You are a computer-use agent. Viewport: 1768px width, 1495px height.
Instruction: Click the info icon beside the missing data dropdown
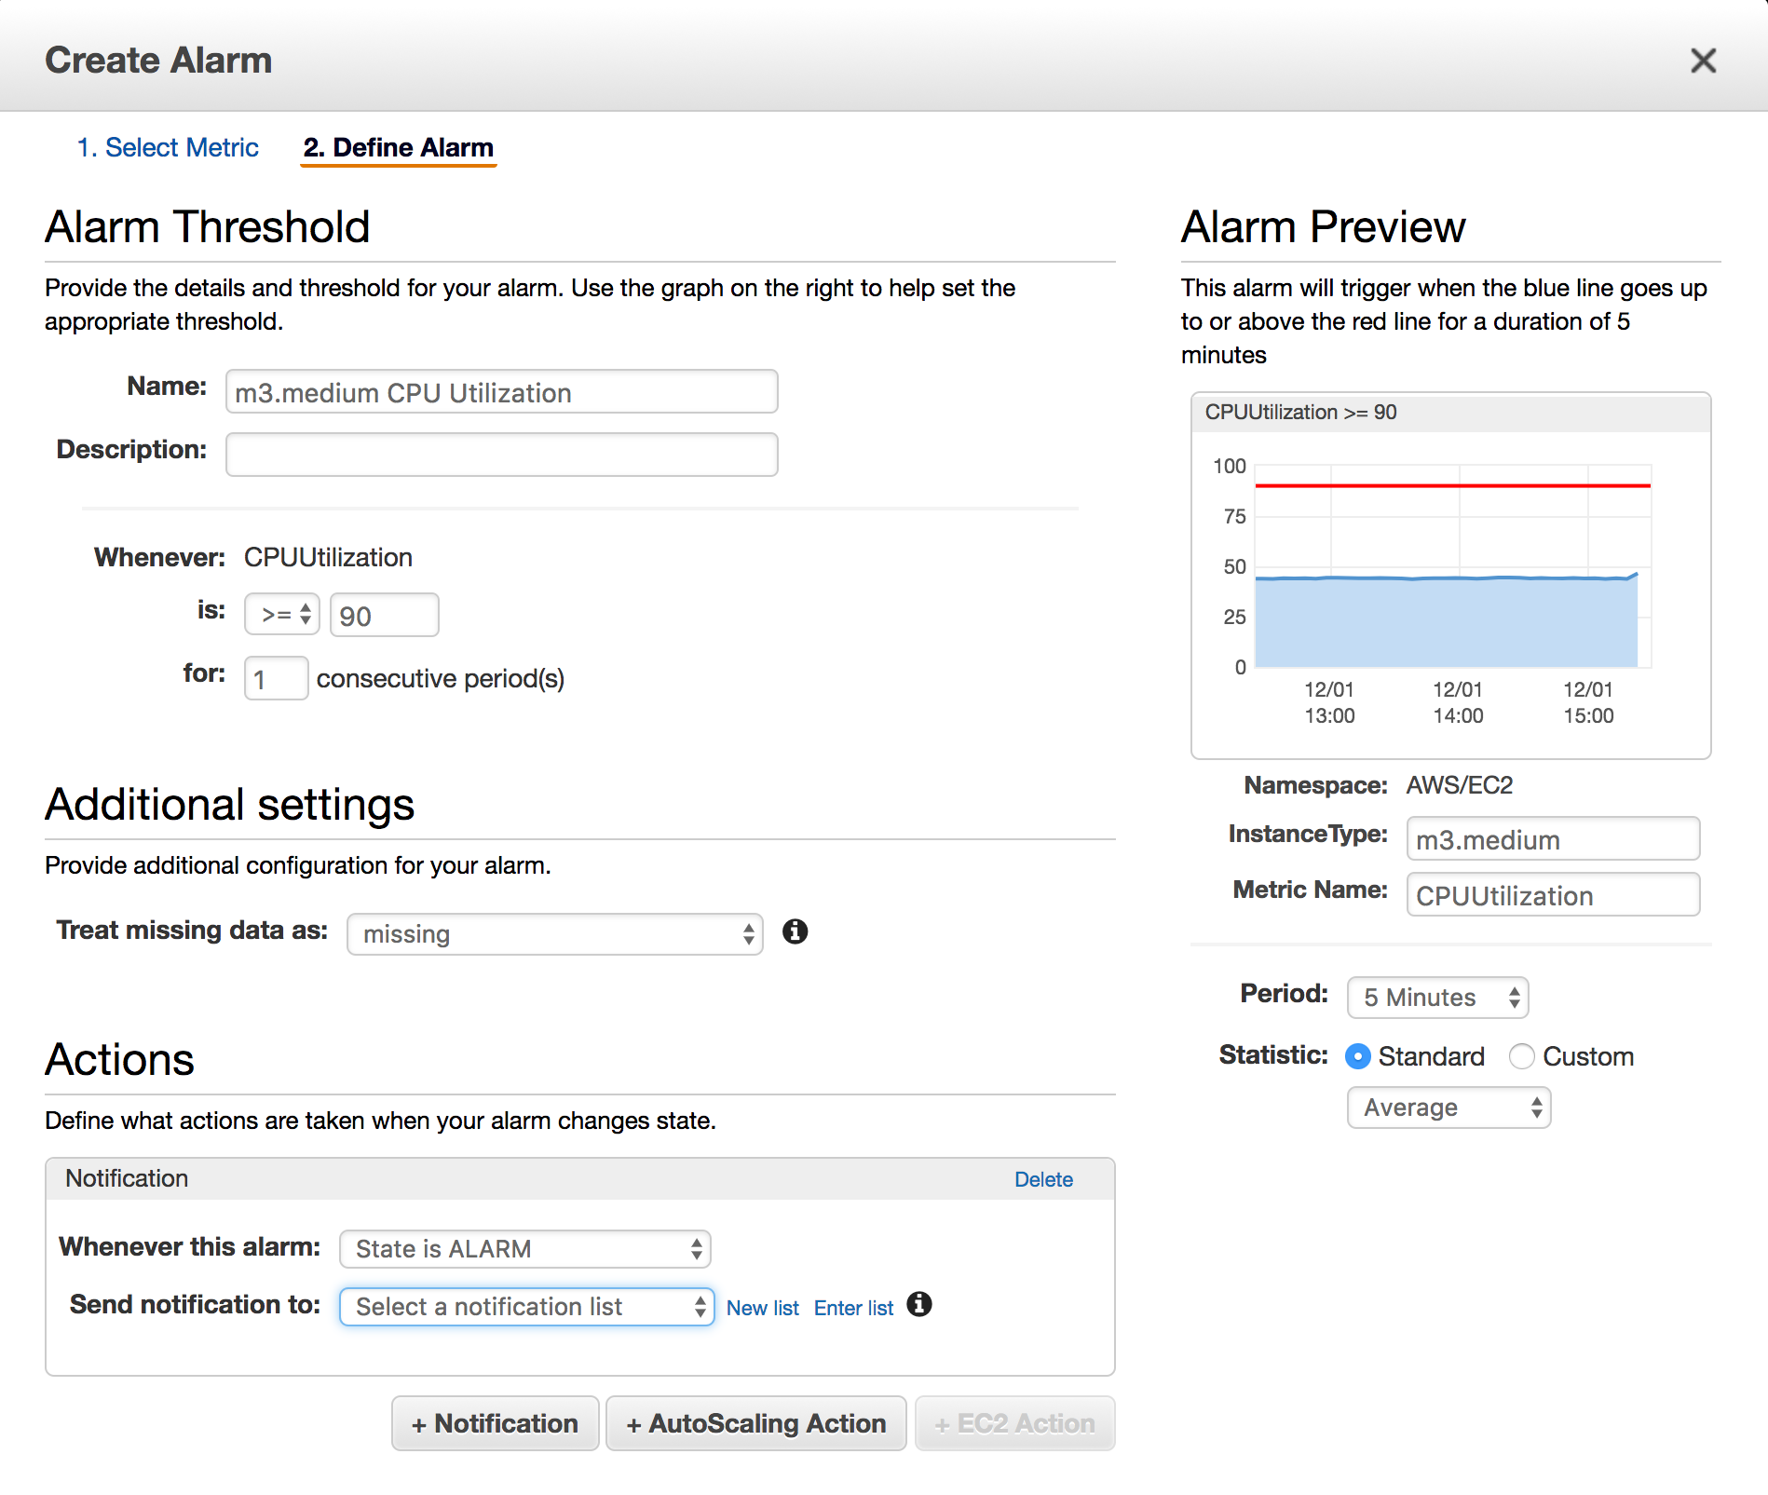point(795,932)
